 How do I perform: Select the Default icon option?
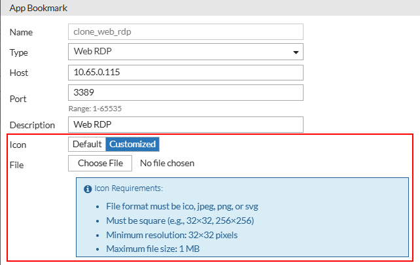tap(87, 145)
